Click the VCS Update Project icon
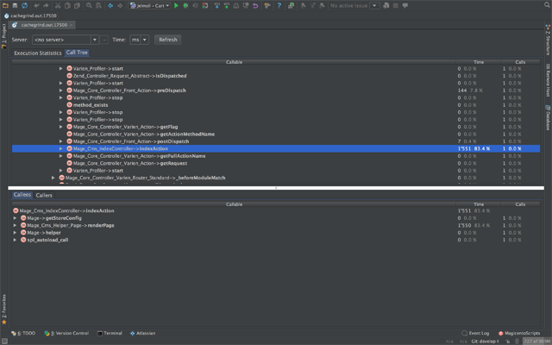The width and height of the screenshot is (552, 345). coord(216,5)
